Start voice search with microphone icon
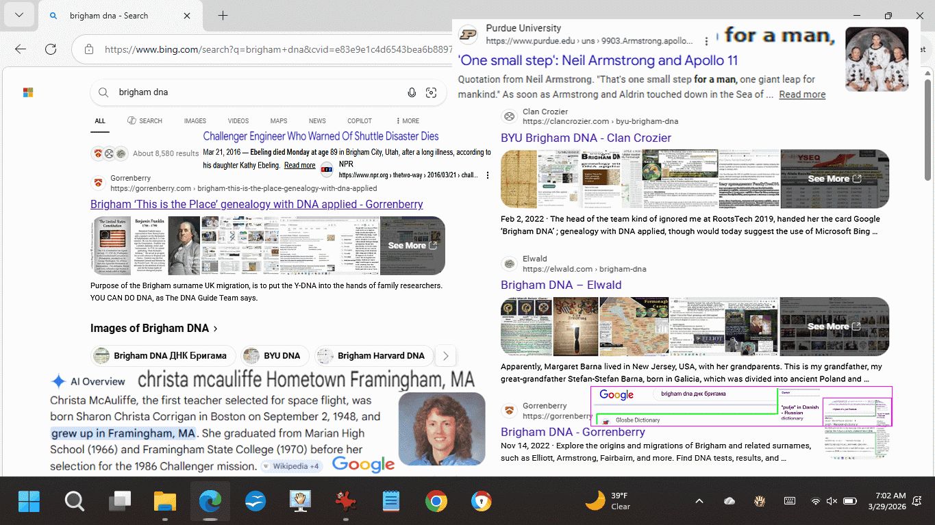Screen dimensions: 935x525 point(412,92)
